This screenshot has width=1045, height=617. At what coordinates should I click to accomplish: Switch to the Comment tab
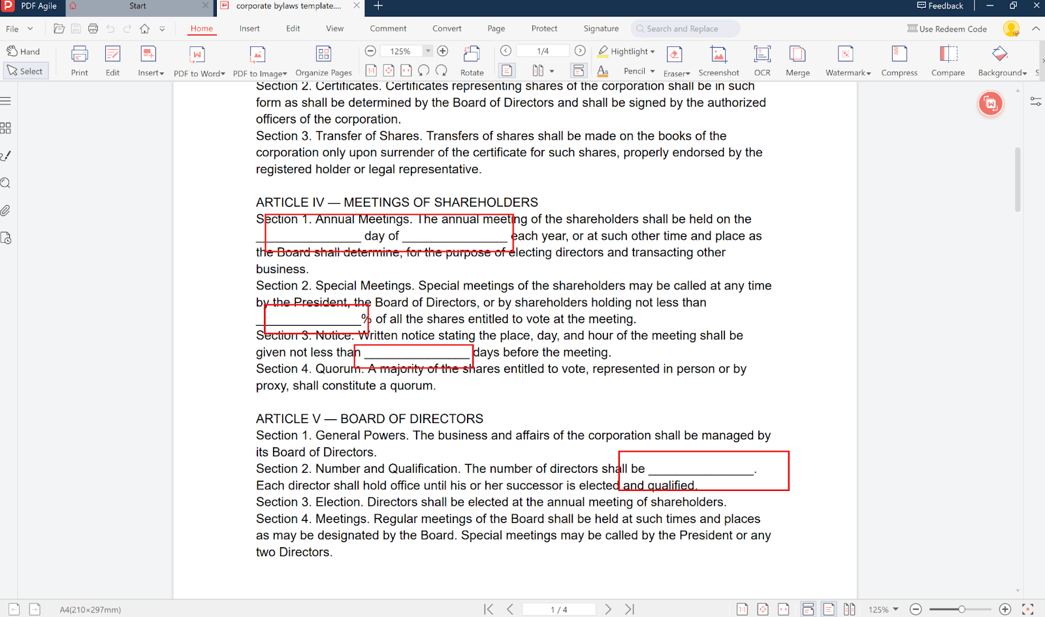[x=388, y=29]
